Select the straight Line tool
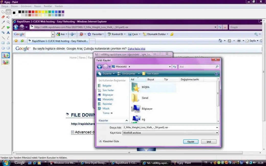 [x=3, y=38]
